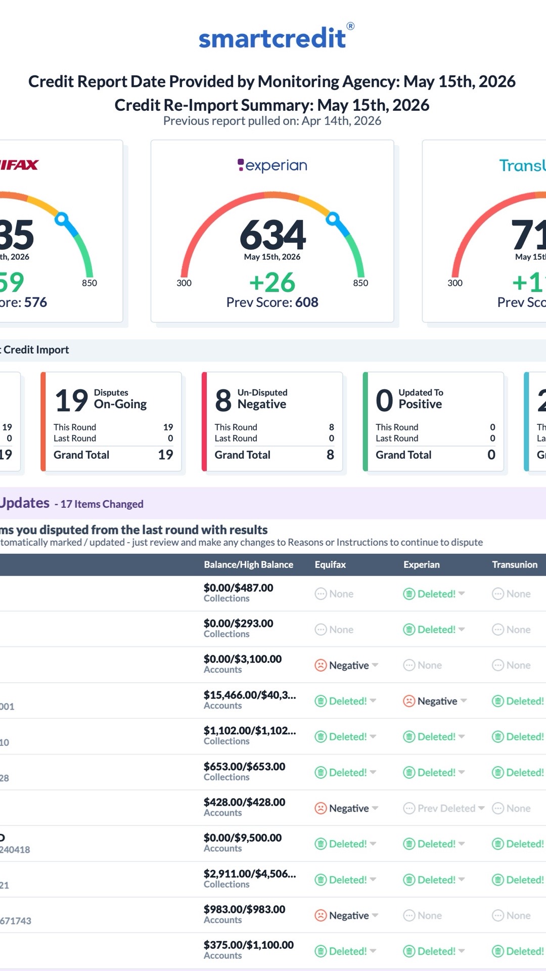Click Equifax trash icon in $15,466.00 row
This screenshot has width=546, height=971.
coord(321,701)
